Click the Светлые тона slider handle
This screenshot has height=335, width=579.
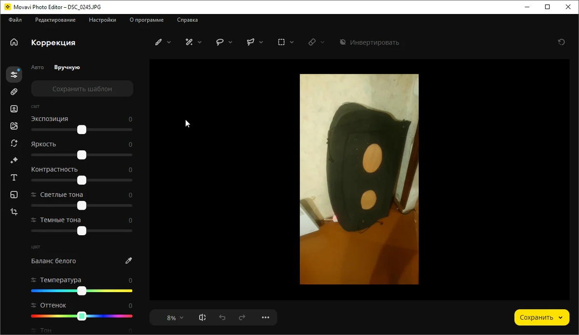[82, 205]
